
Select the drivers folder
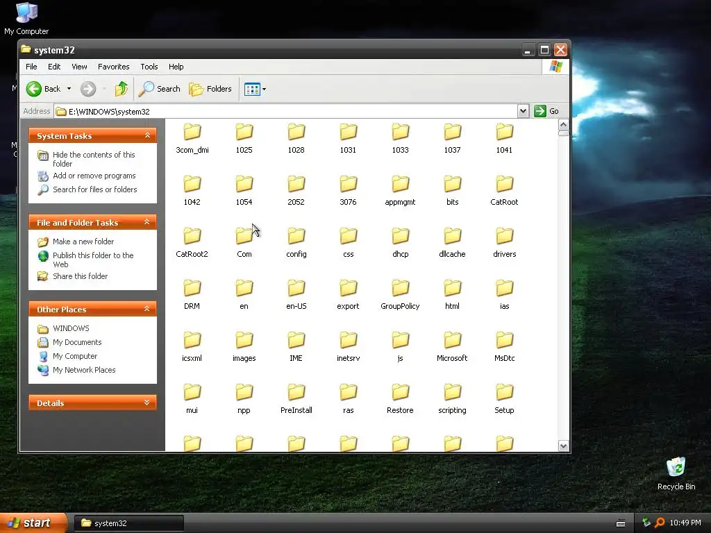tap(504, 242)
